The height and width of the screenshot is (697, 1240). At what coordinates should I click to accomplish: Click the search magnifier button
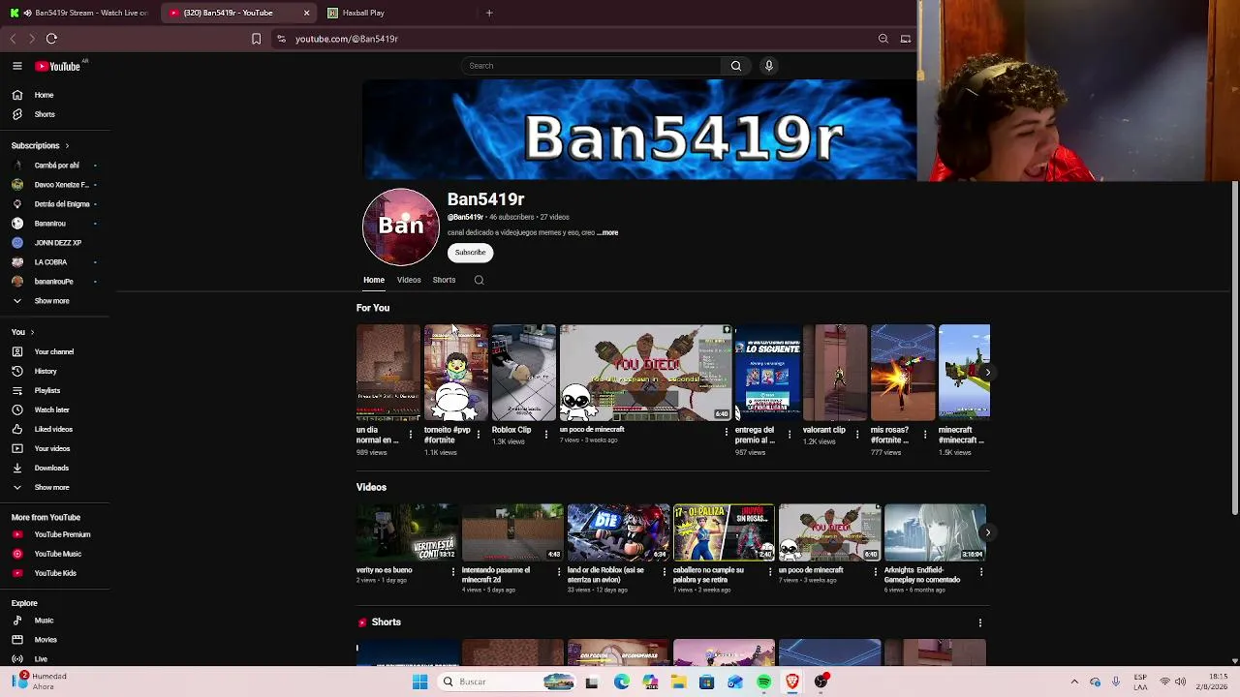[736, 66]
